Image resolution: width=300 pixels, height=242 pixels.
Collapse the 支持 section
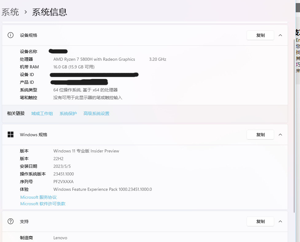click(x=280, y=221)
